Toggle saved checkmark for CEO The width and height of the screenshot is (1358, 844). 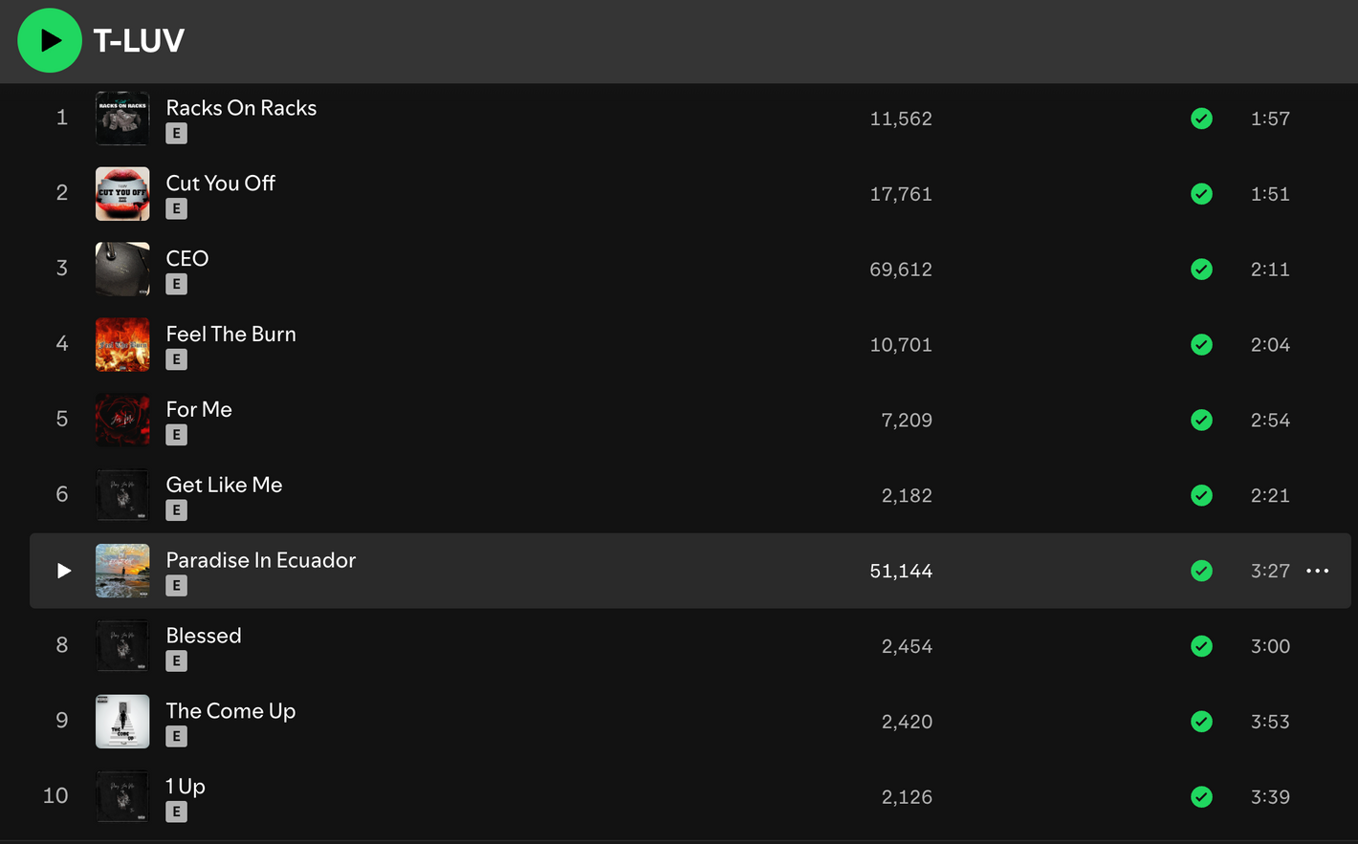1201,270
